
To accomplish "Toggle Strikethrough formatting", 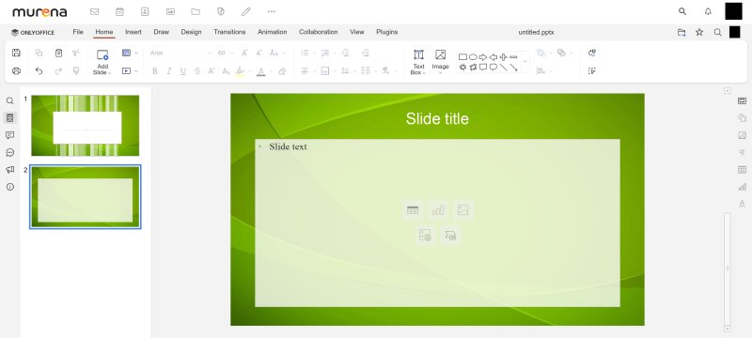I will [197, 70].
